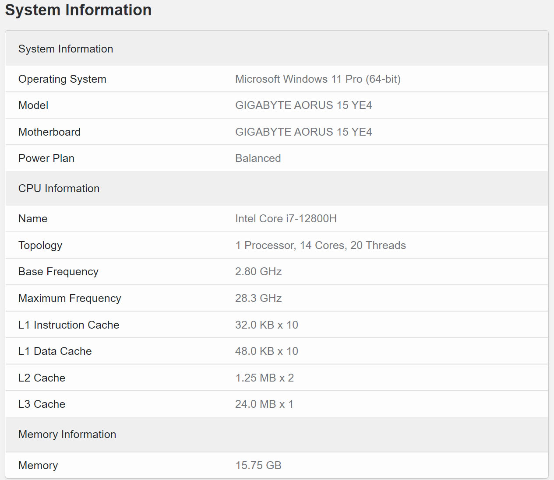
Task: Click the 48.0 KB x 10 cache value
Action: [266, 351]
